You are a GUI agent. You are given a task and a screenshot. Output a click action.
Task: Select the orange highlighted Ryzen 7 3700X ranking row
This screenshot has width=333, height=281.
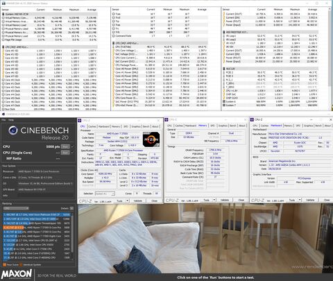pos(37,228)
